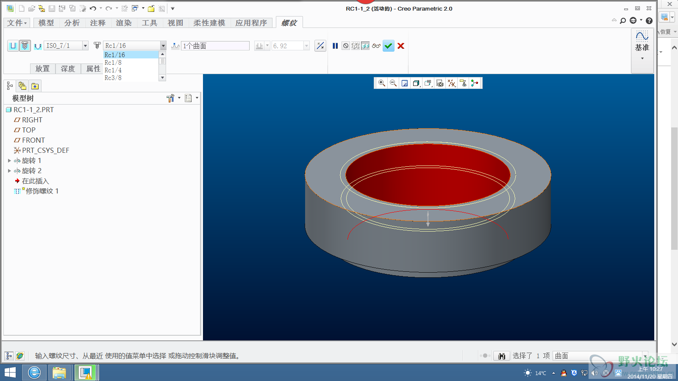
Task: Click the zoom in icon in graphics toolbar
Action: click(382, 83)
